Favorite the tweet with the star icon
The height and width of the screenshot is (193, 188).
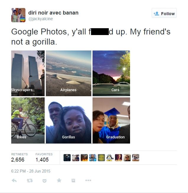(59, 181)
